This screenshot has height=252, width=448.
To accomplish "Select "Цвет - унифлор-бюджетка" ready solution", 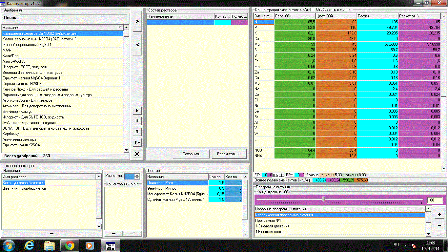I will 24,188.
